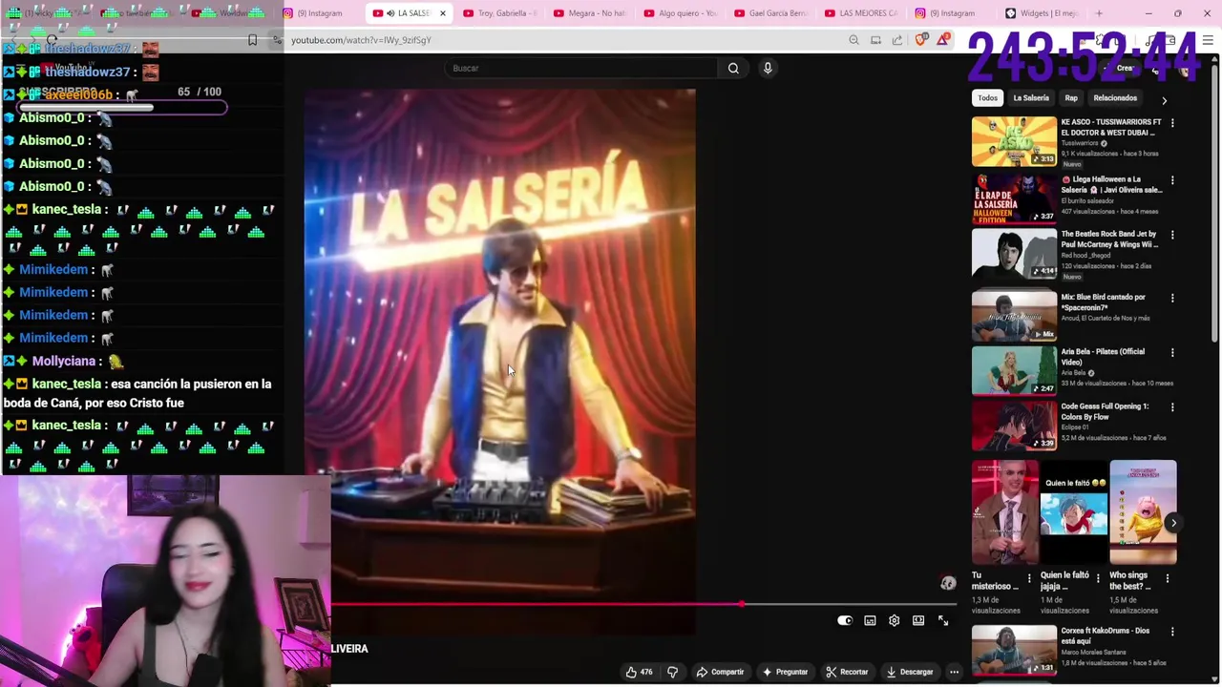Open Llega Halloween a La Salsería video
The height and width of the screenshot is (687, 1222).
1014,198
